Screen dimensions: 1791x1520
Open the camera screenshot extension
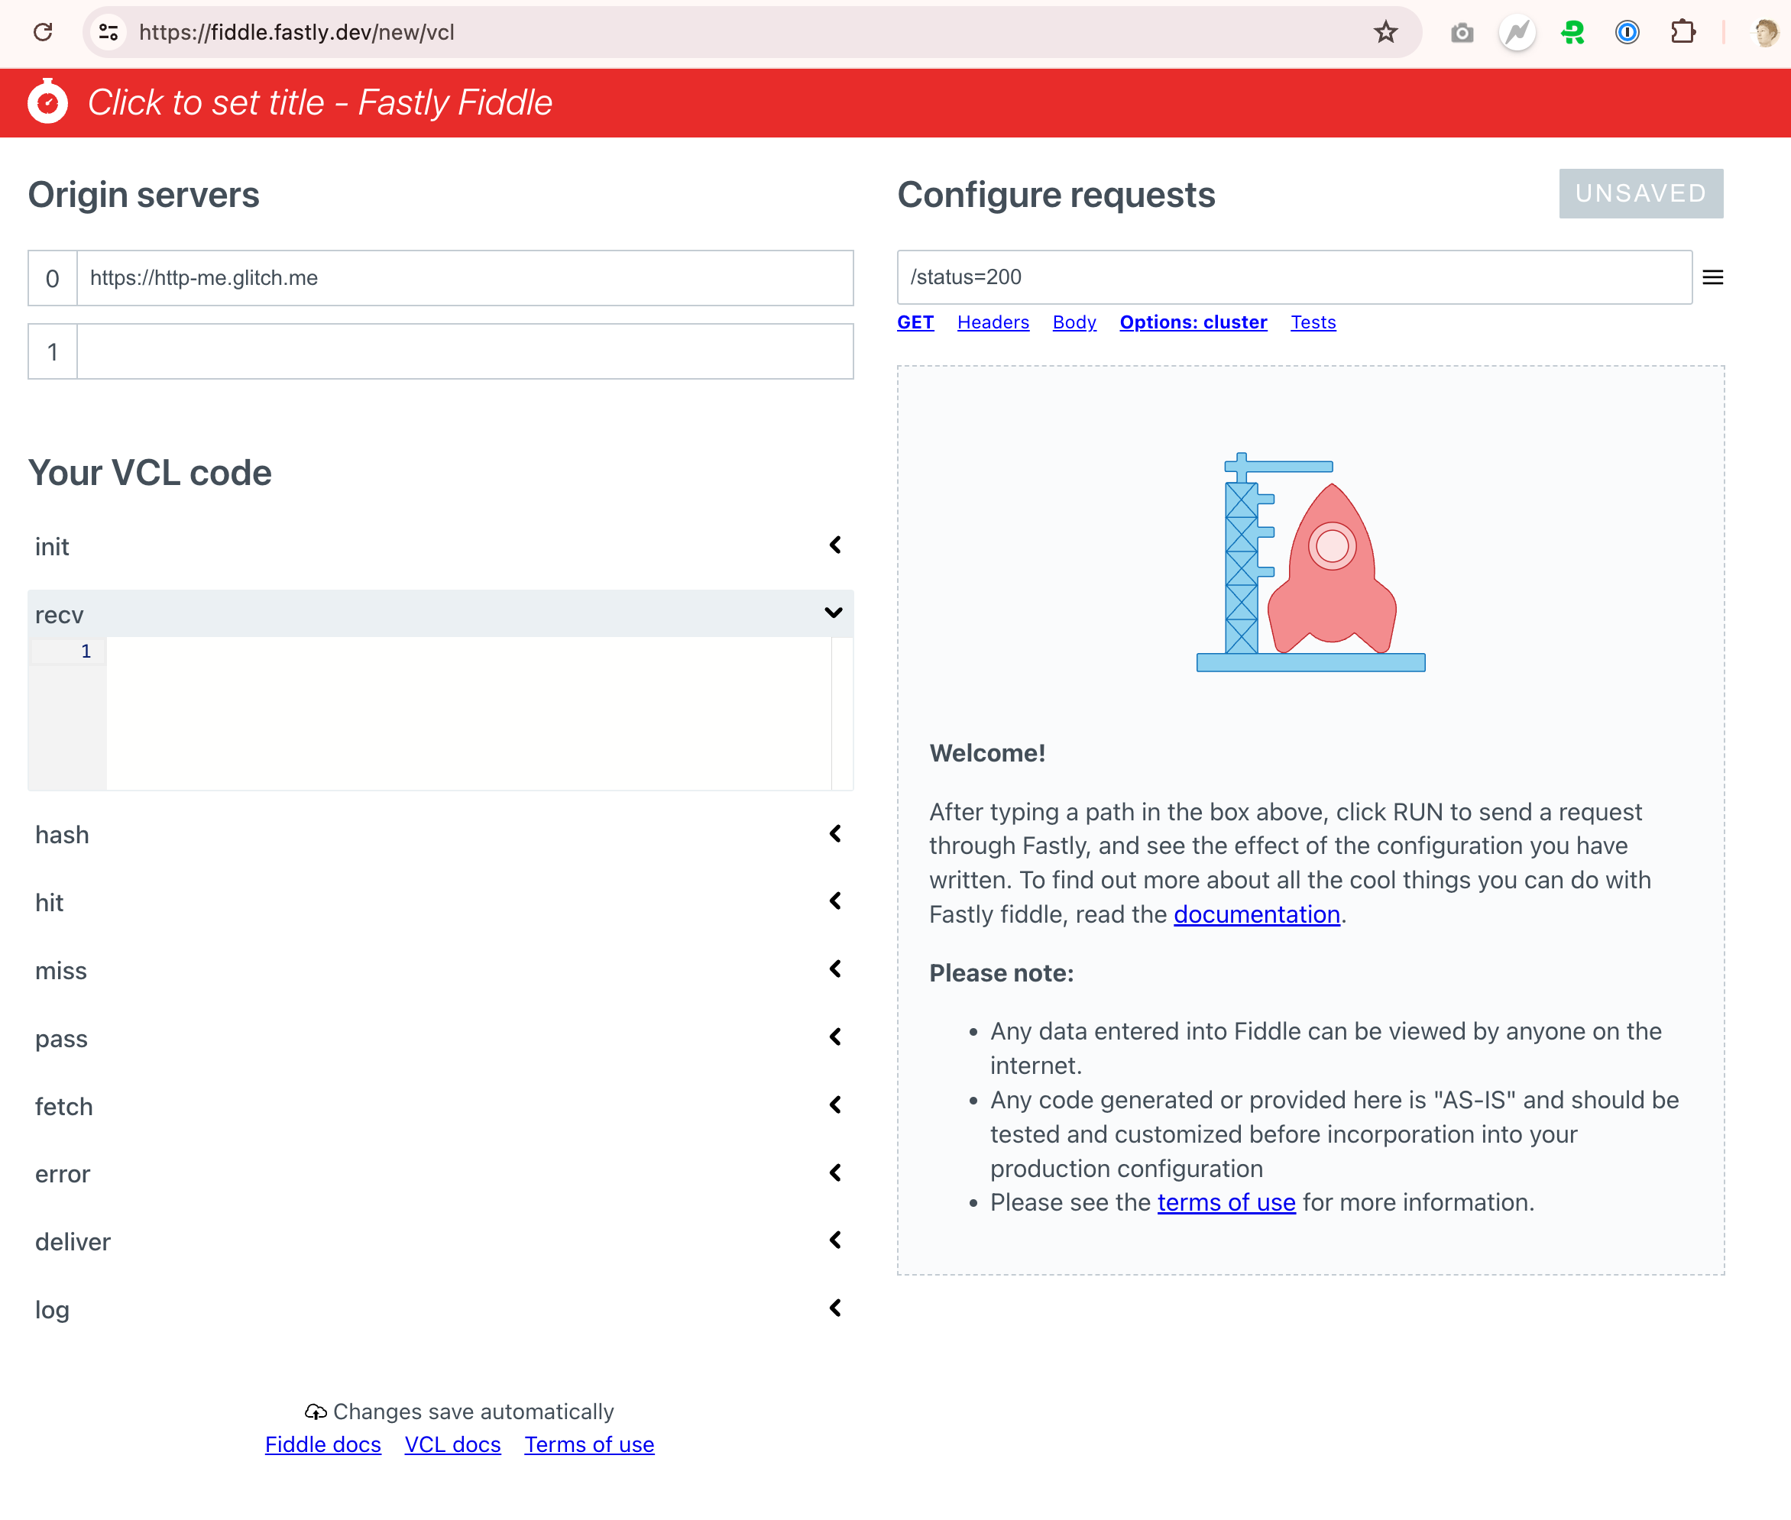[x=1462, y=32]
